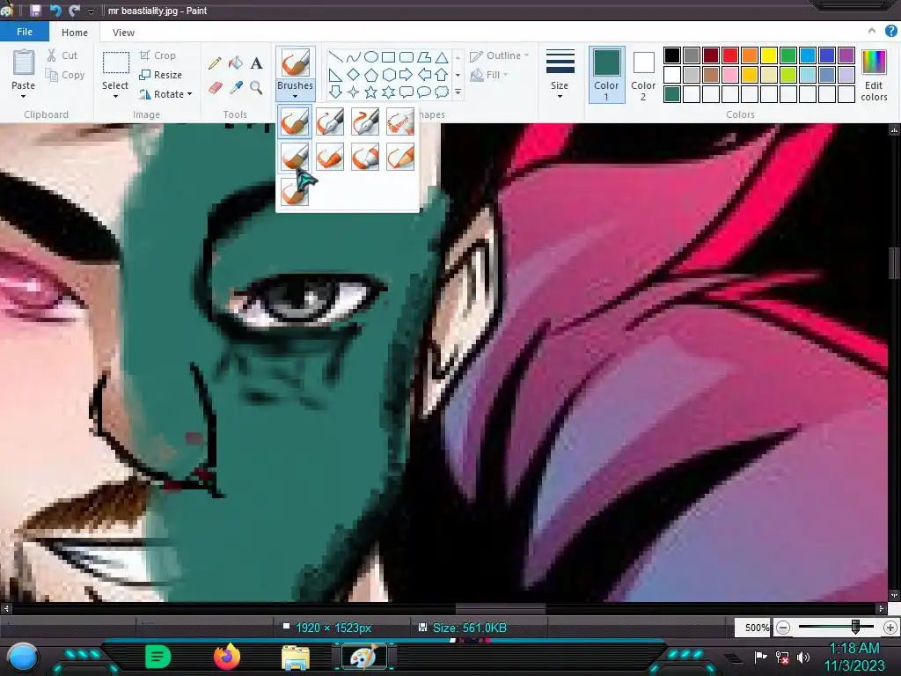Image resolution: width=901 pixels, height=676 pixels.
Task: Redo the action in title bar
Action: (74, 11)
